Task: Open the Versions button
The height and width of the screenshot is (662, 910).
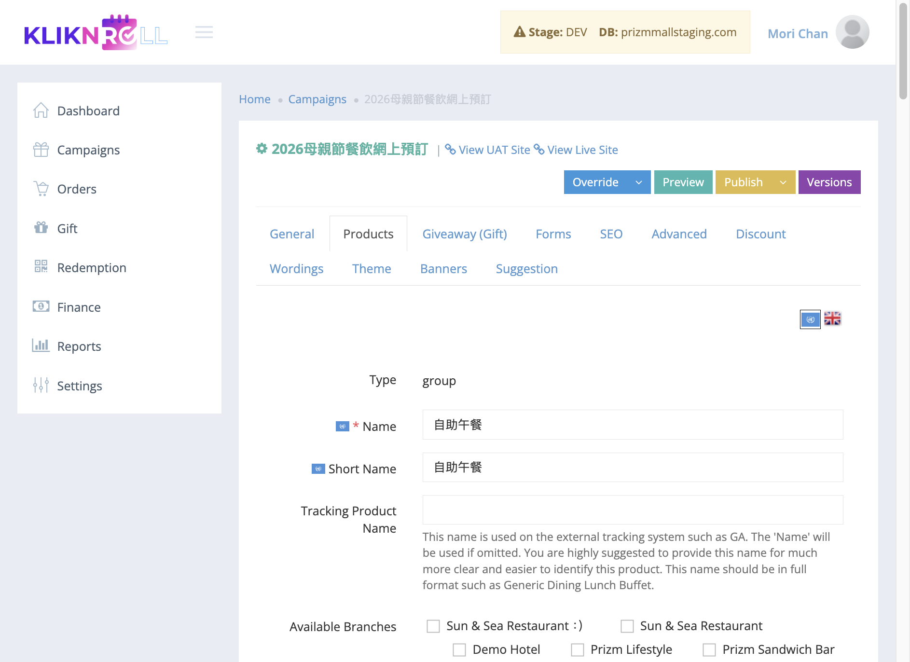Action: tap(829, 182)
